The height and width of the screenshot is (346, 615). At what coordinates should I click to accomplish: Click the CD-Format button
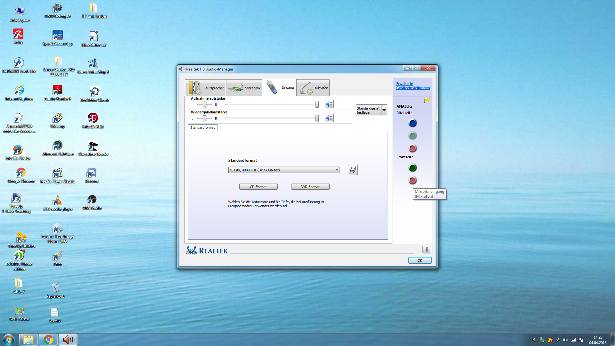tap(258, 187)
